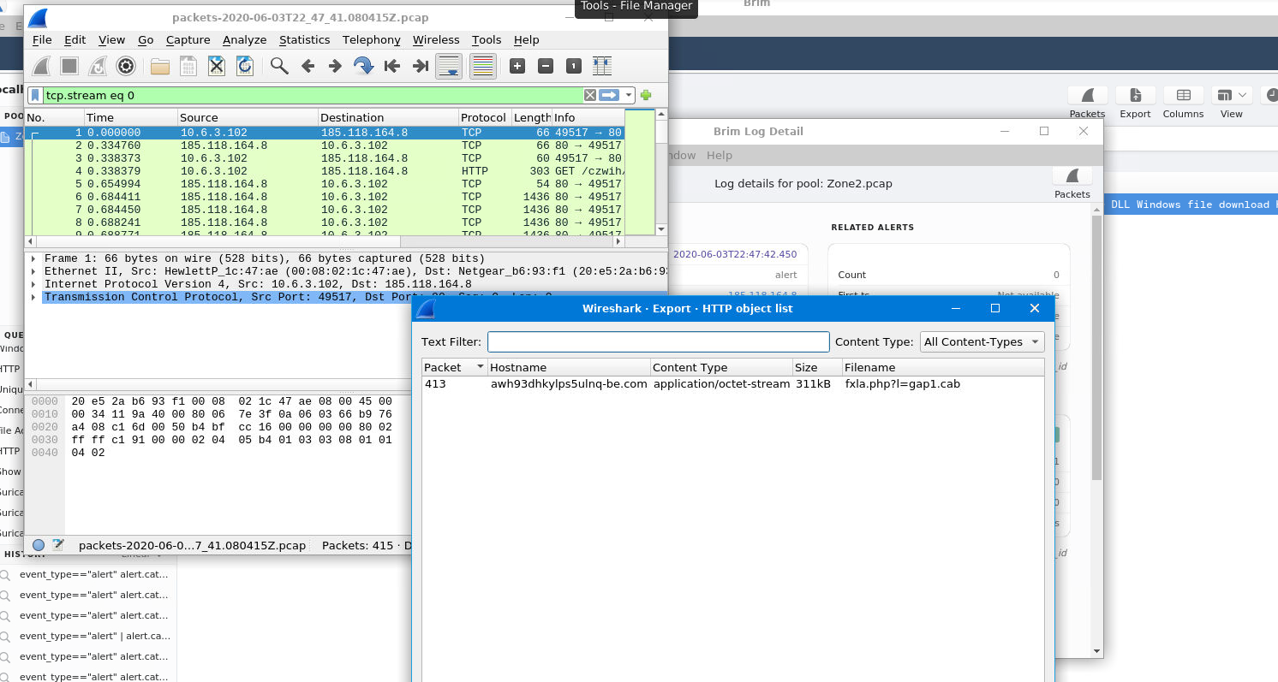1278x682 pixels.
Task: Go back to previous packet arrow
Action: pos(308,66)
